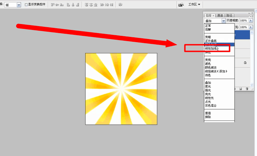Choose 正常 blend mode
Viewport: 257px width, 156px height.
(x=219, y=26)
